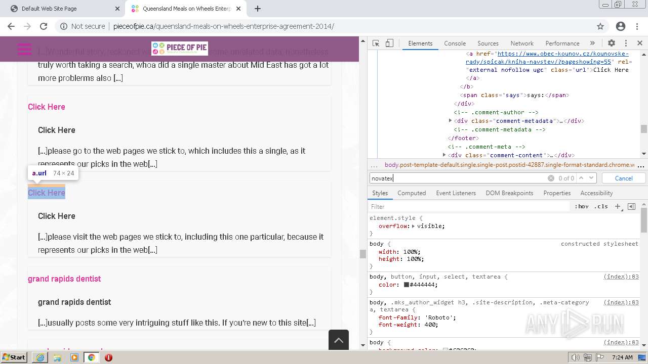This screenshot has width=648, height=364.
Task: Click the Piece of Pie logo
Action: 180,49
